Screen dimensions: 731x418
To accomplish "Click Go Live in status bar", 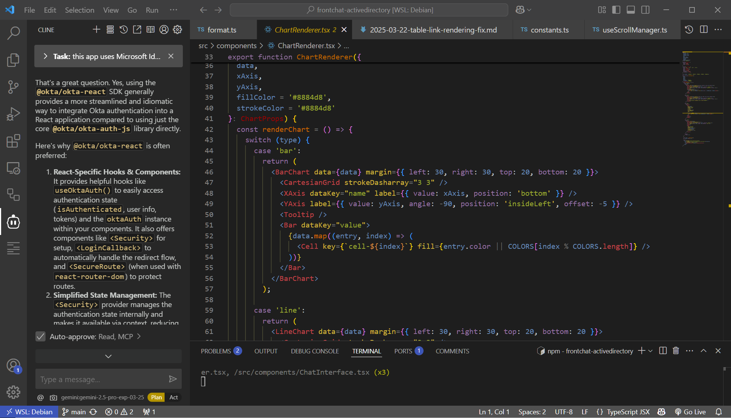I will (x=690, y=412).
